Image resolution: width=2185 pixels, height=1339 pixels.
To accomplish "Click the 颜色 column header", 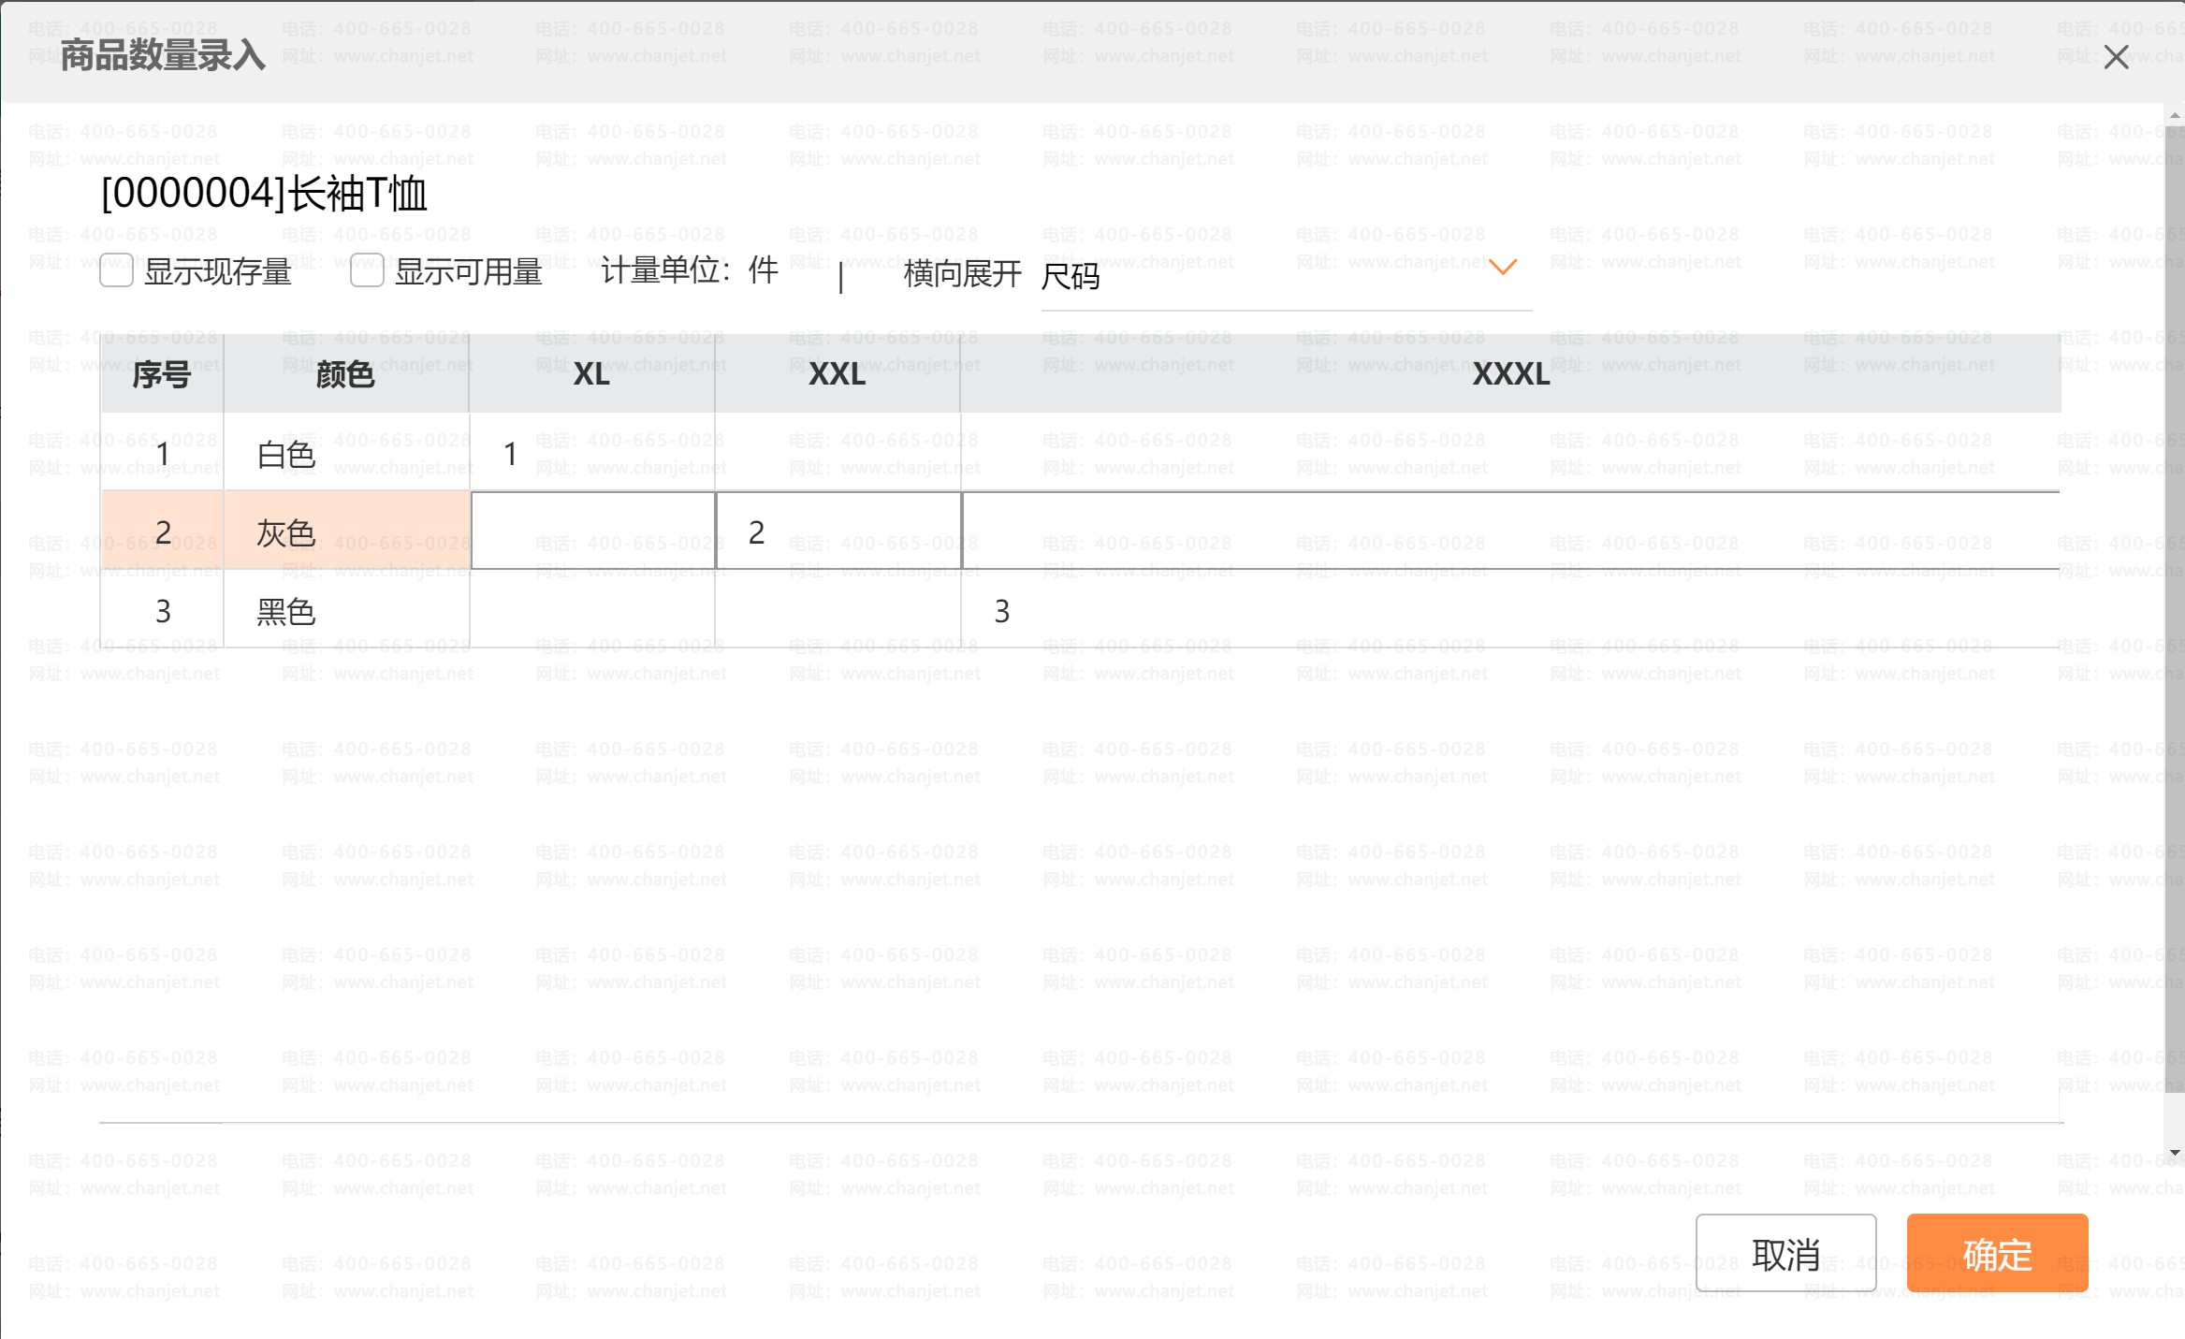I will point(345,374).
